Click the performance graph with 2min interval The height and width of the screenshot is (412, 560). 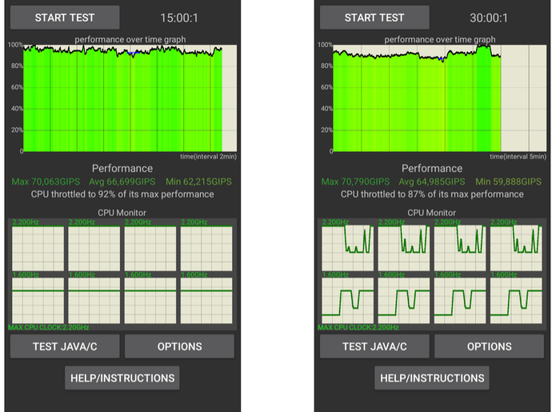coord(122,98)
